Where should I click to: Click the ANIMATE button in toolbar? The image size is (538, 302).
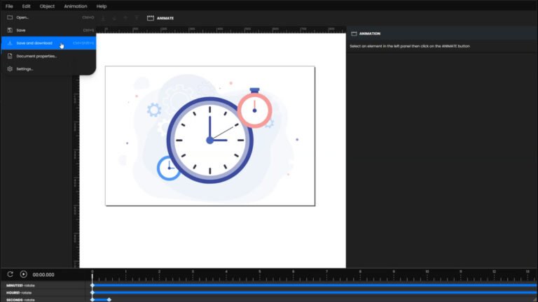click(165, 17)
